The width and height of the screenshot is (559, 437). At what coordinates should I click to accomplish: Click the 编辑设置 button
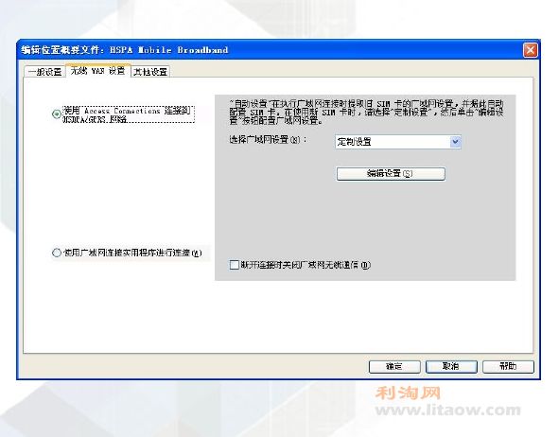[x=391, y=174]
